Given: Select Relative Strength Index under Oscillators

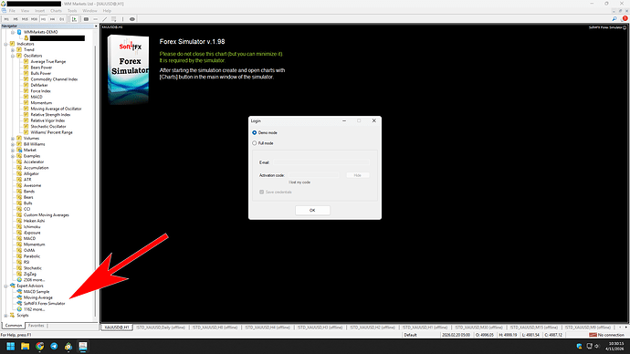Looking at the screenshot, I should pyautogui.click(x=50, y=115).
